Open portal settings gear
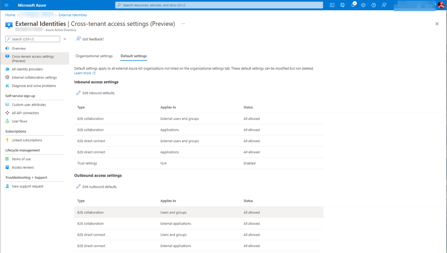This screenshot has height=253, width=447. click(363, 5)
